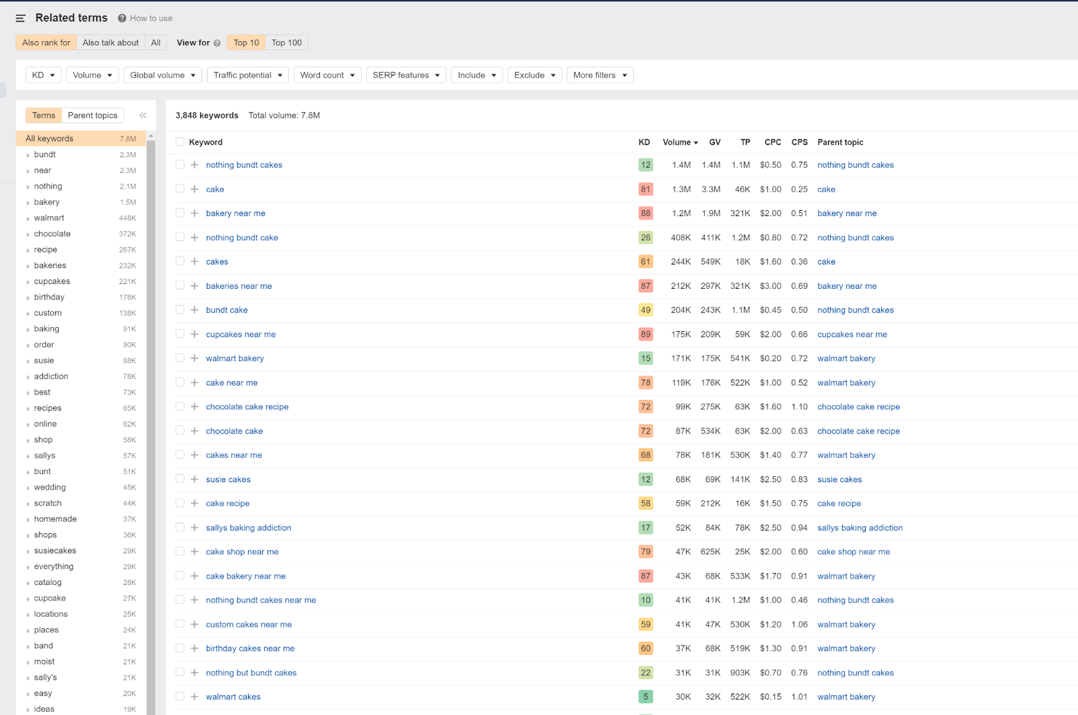Viewport: 1078px width, 715px height.
Task: Open the 'nothing bundt cake' keyword link
Action: pos(242,238)
